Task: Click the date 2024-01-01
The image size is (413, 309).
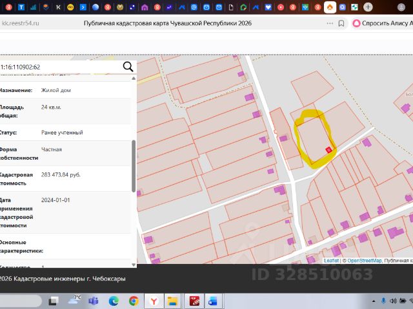Action: coord(55,200)
